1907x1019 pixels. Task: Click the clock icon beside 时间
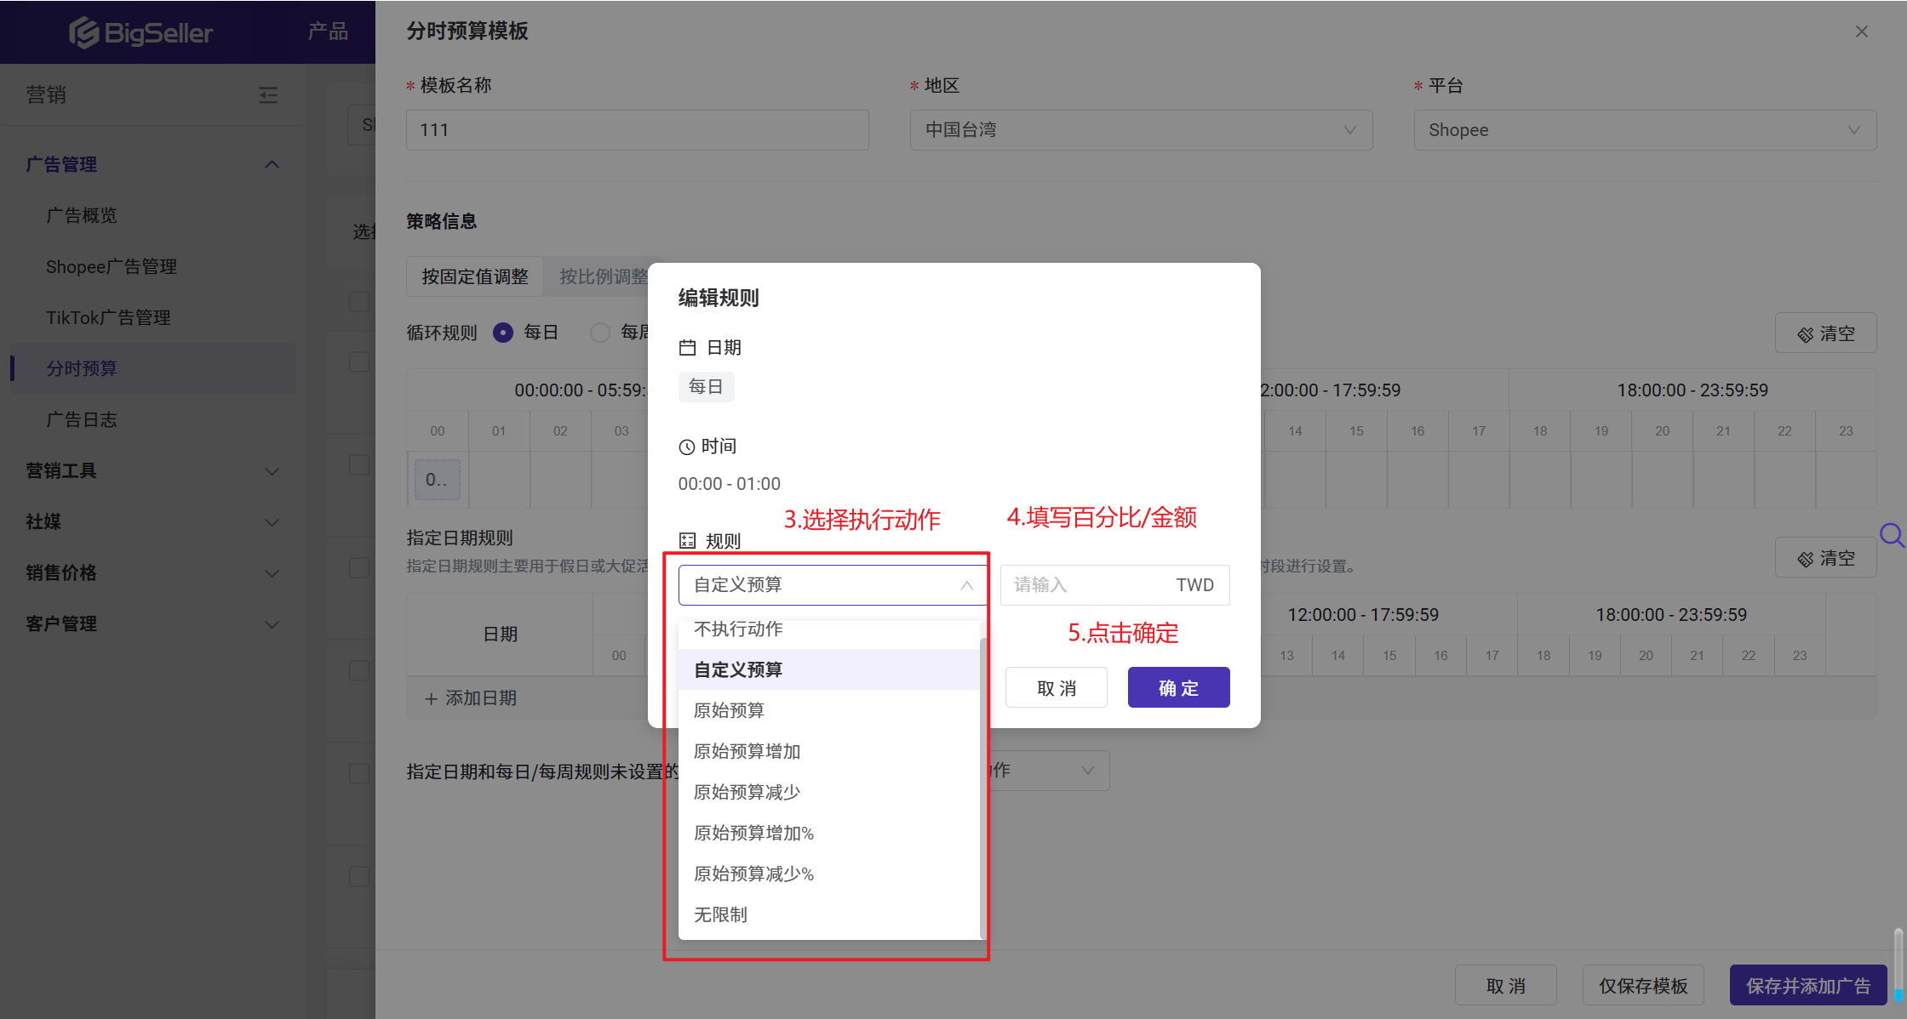point(686,447)
